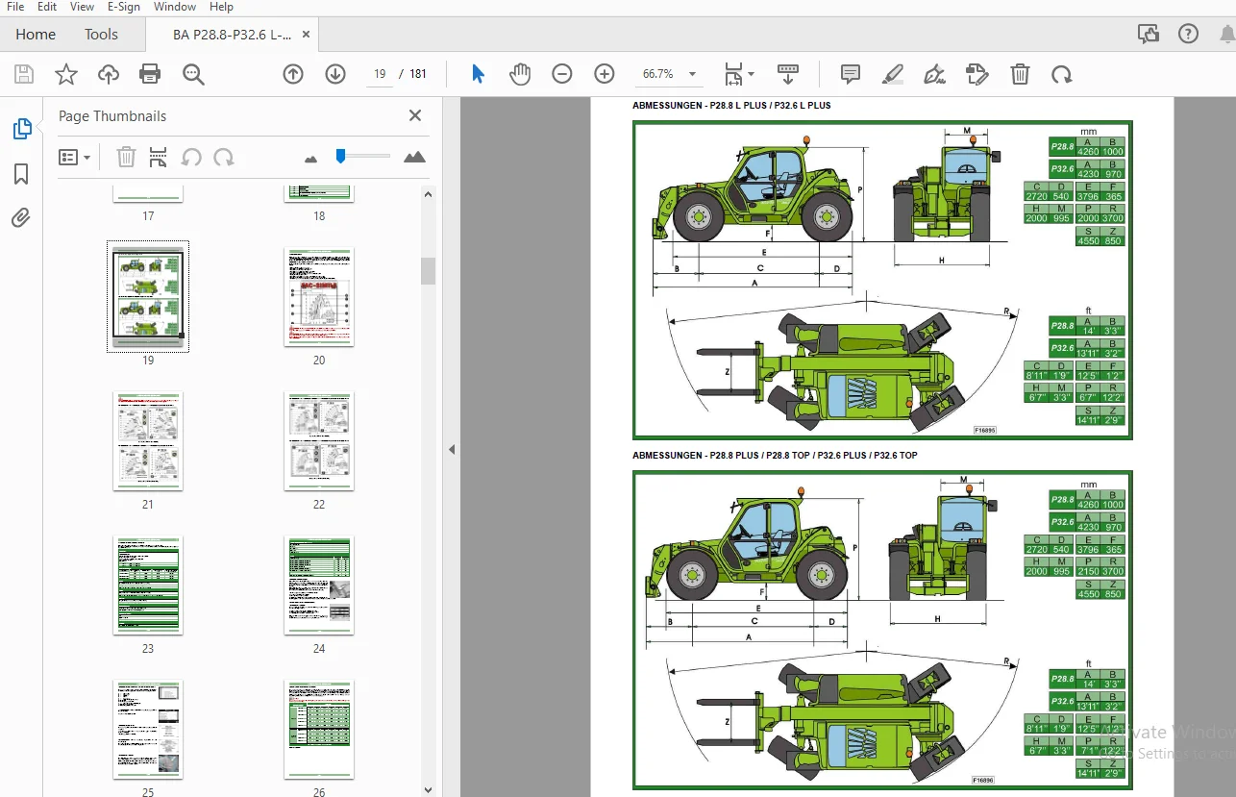Zoom out with the minus circle
This screenshot has height=797, width=1236.
click(x=562, y=74)
